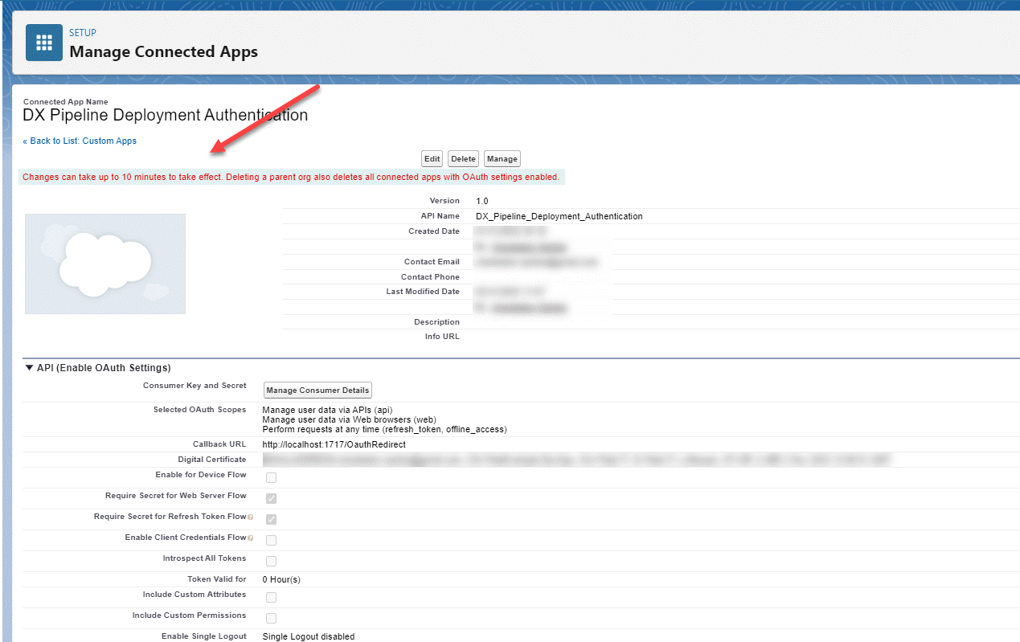Open Manage Consumer Details

pyautogui.click(x=317, y=391)
